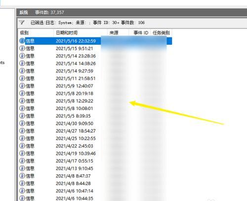
Task: Sort by the 日期和时间 column header
Action: pos(81,33)
